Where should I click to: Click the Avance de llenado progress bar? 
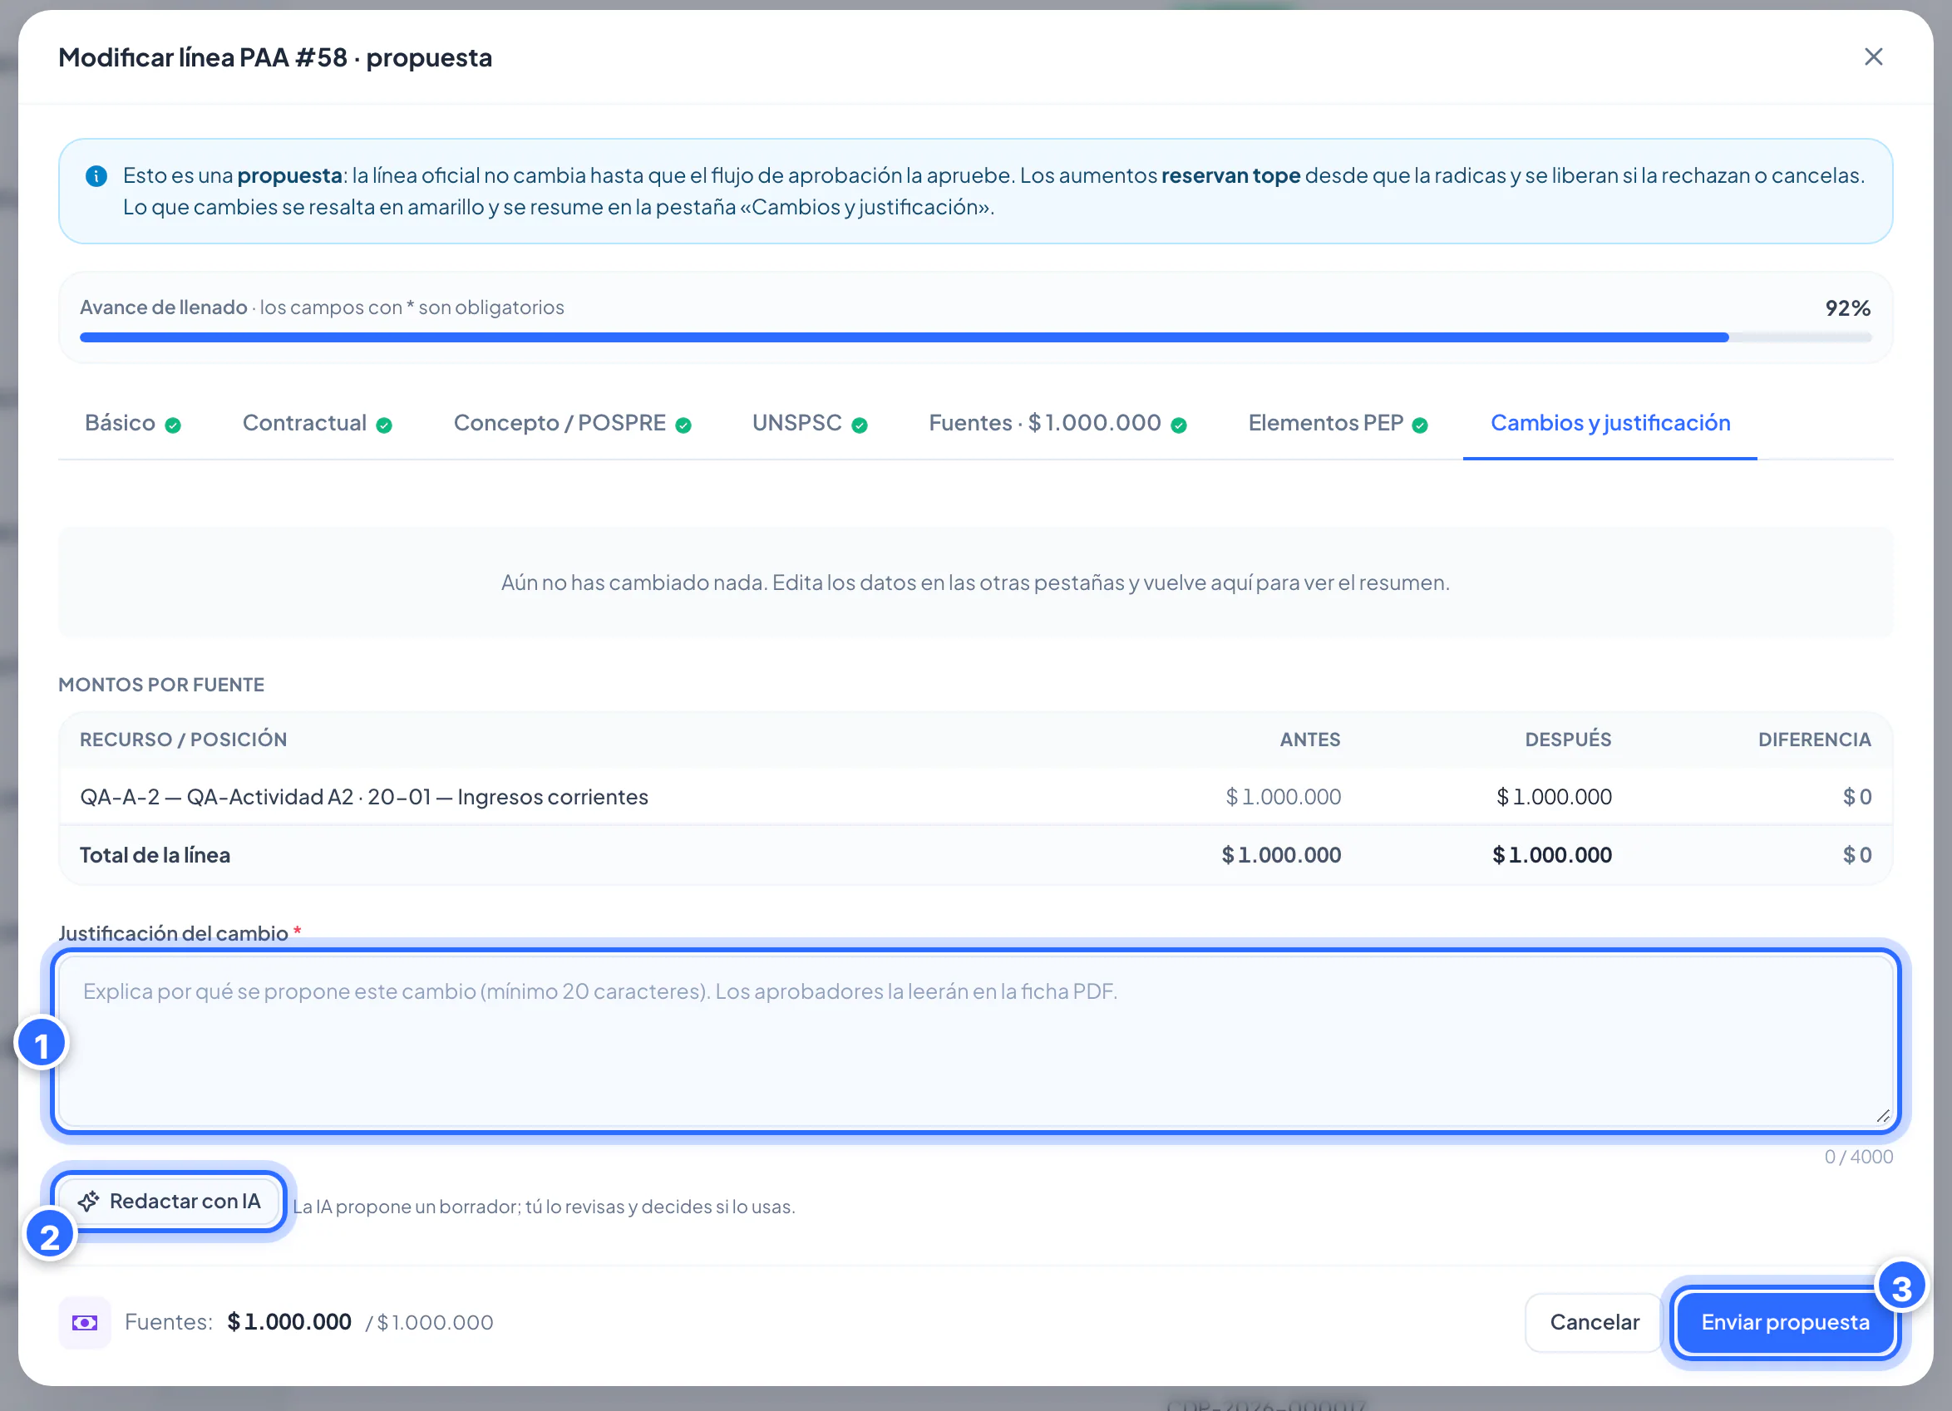click(975, 338)
